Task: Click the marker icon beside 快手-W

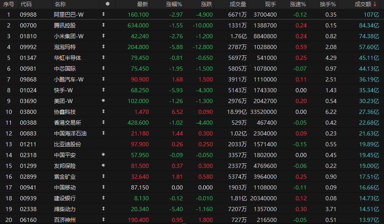Action: [103, 90]
